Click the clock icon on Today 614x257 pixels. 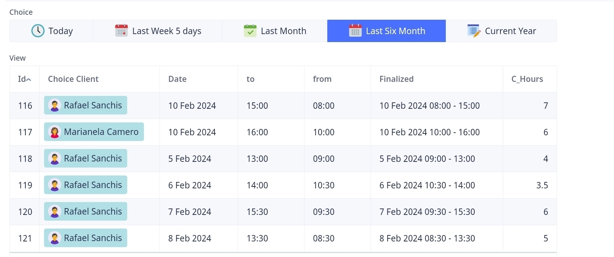click(x=38, y=31)
